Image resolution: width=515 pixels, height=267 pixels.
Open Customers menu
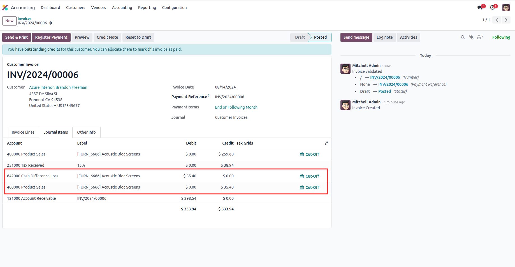pyautogui.click(x=76, y=8)
